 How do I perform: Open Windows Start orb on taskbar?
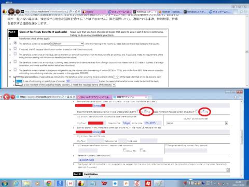pos(5,183)
